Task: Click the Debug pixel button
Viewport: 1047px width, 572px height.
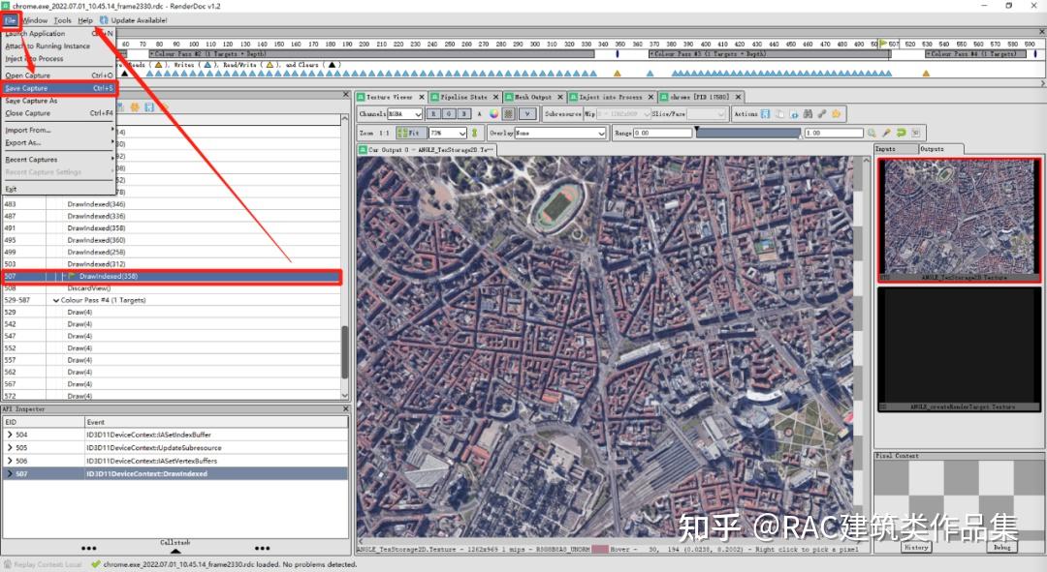Action: click(1002, 548)
